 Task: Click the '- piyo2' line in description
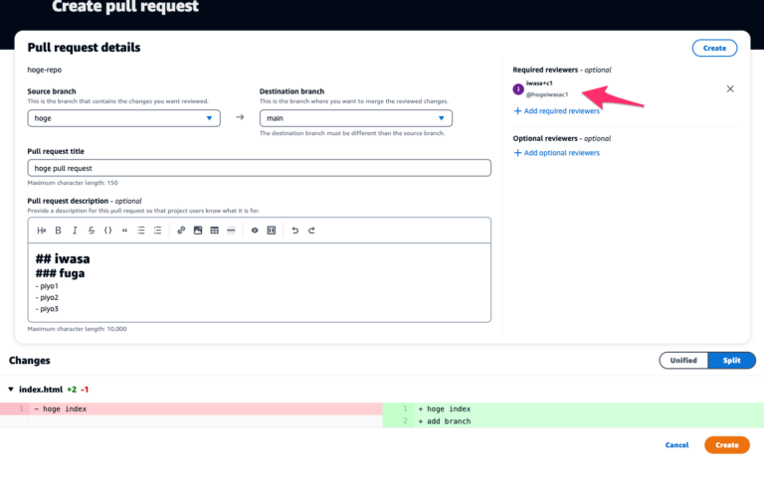(47, 297)
